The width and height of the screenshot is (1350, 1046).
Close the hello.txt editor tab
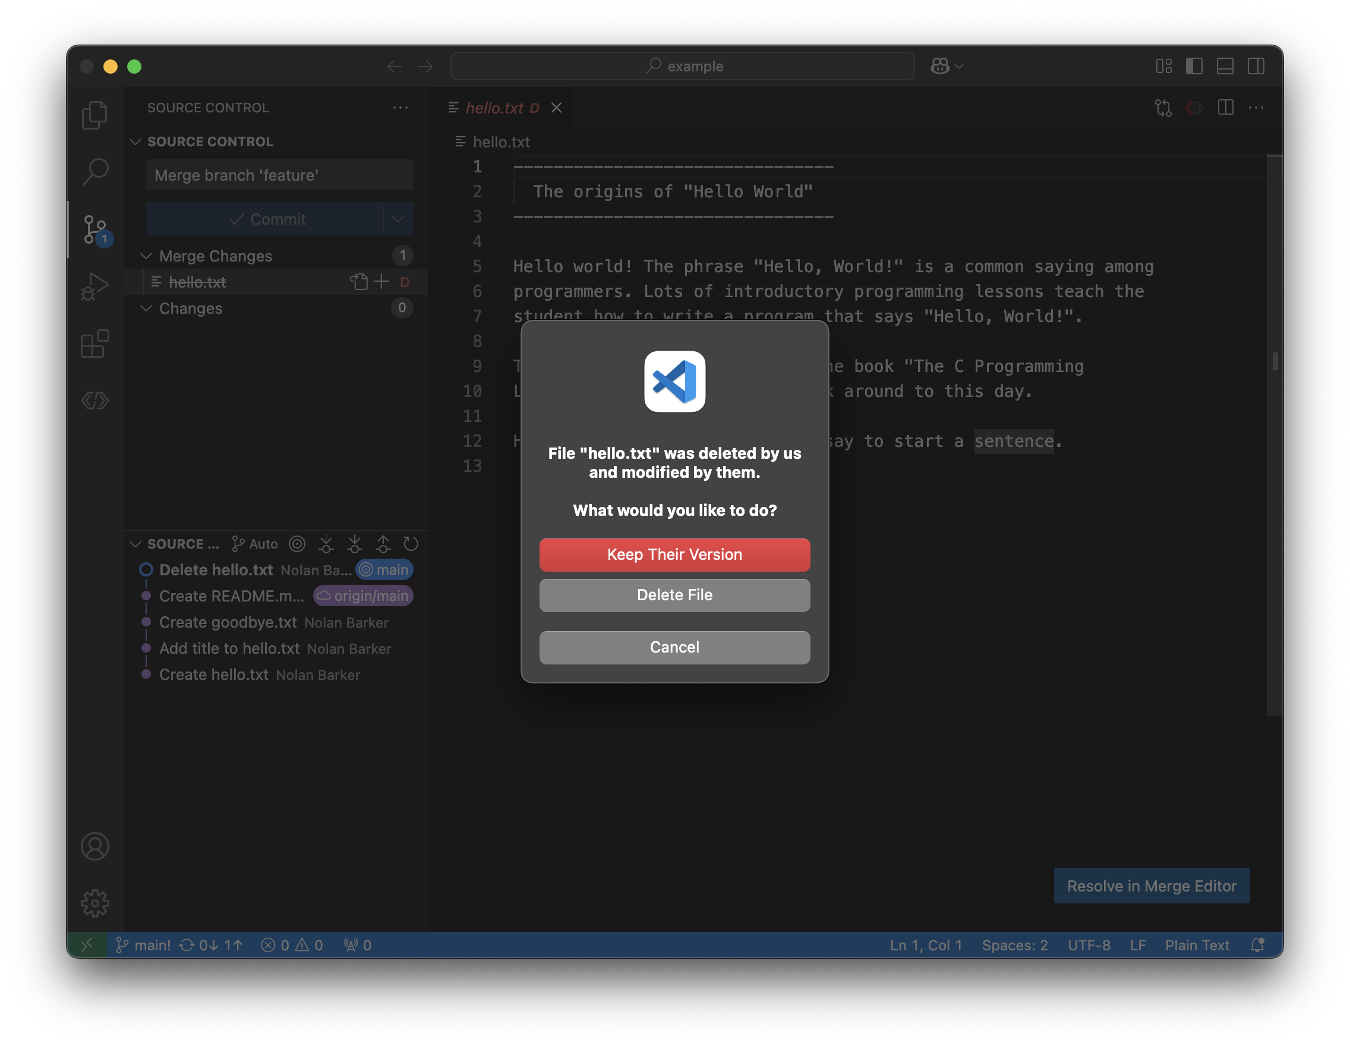[556, 108]
